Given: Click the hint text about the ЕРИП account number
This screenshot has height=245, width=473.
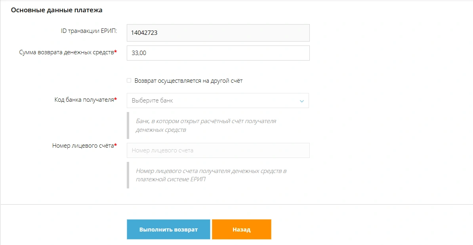Looking at the screenshot, I should 211,175.
